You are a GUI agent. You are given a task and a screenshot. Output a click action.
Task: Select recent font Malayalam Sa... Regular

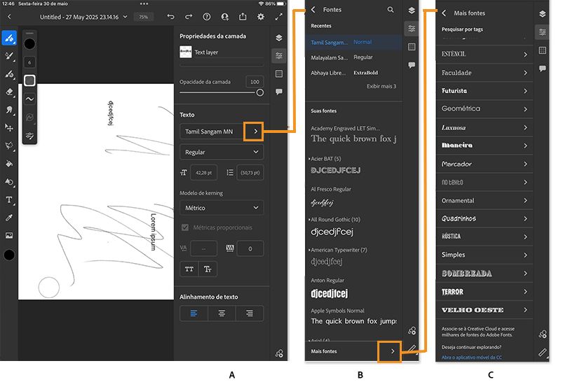353,57
